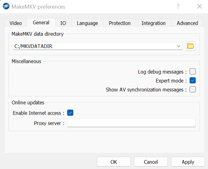This screenshot has height=169, width=208.
Task: Click the 'Expert mode :' label
Action: coord(171,81)
